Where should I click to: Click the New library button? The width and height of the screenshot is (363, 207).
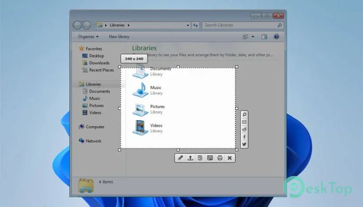pos(119,37)
